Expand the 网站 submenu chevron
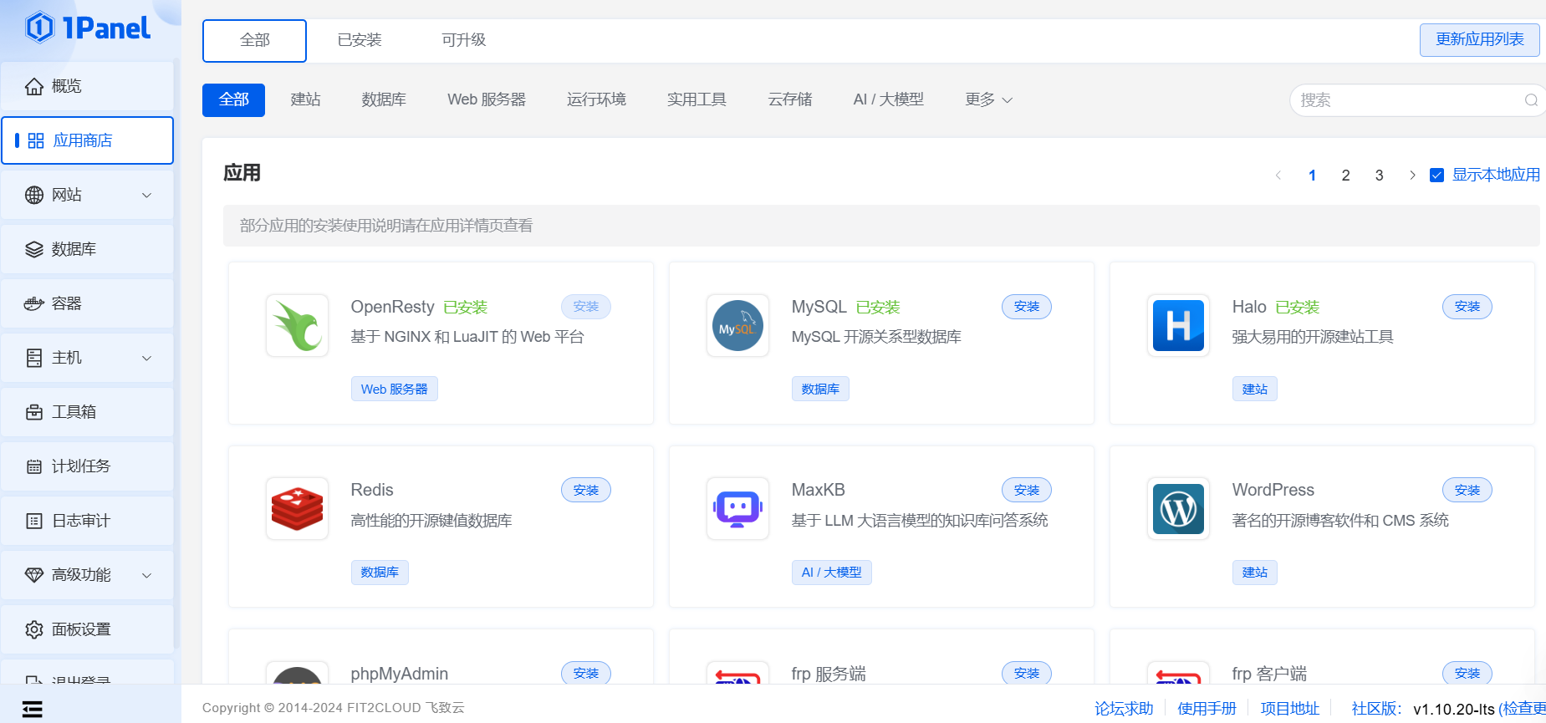 147,195
